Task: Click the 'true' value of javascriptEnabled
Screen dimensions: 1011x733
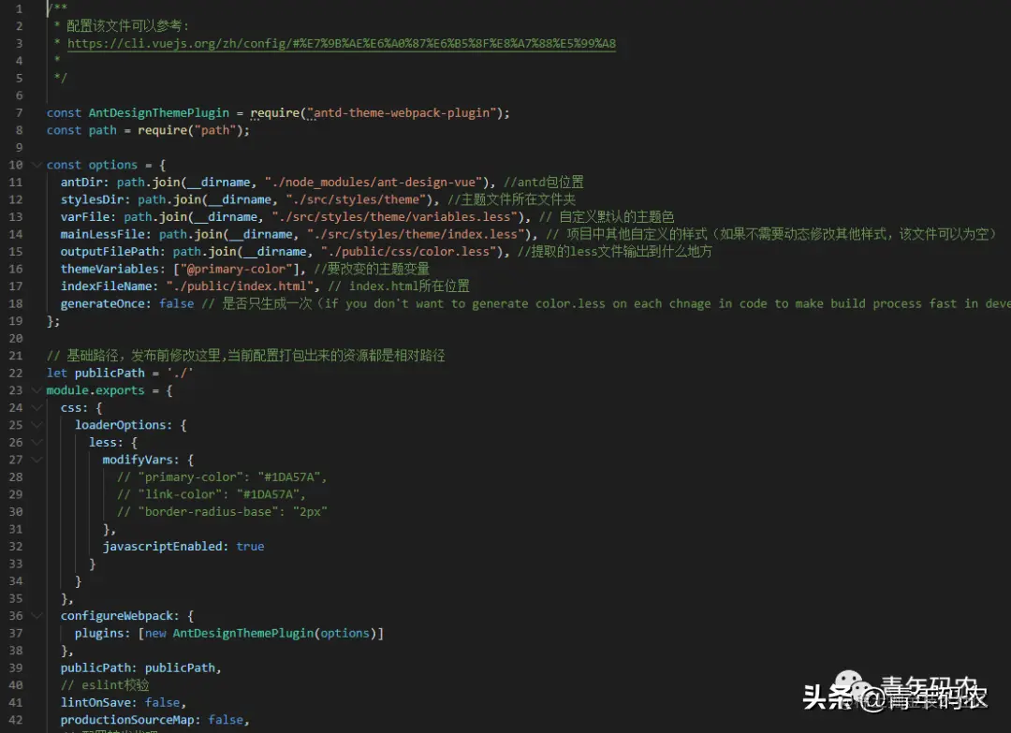Action: pyautogui.click(x=250, y=546)
